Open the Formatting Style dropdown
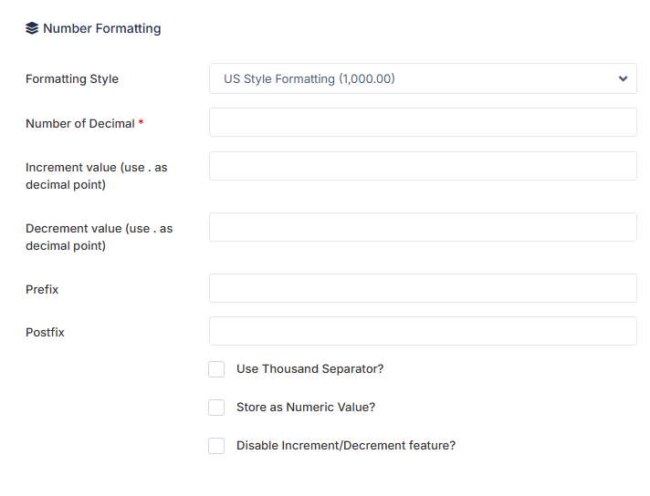Screen dimensions: 650x496 [x=423, y=78]
